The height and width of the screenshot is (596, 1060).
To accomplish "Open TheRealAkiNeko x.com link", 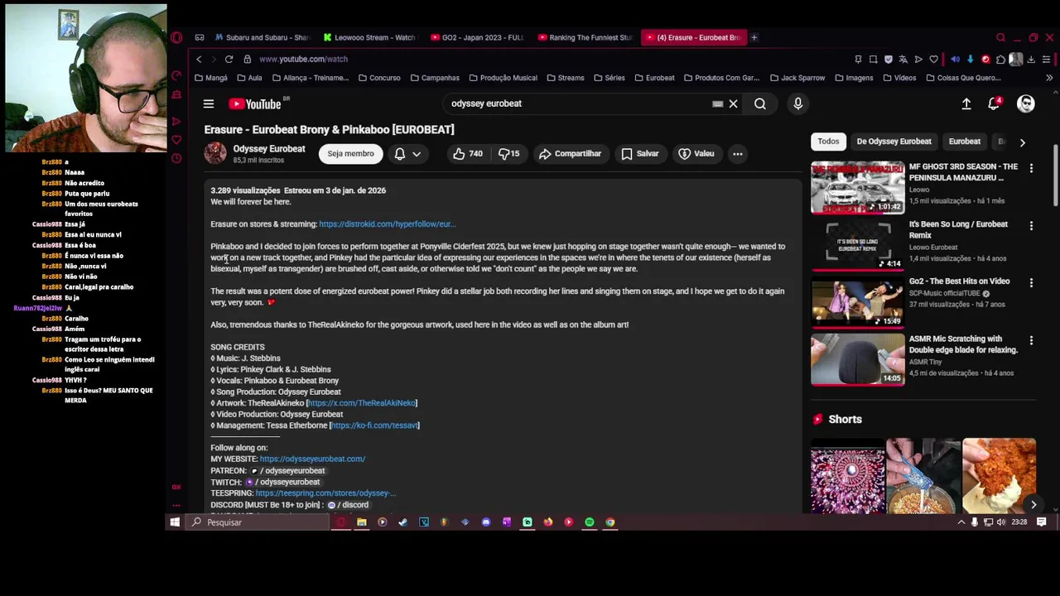I will (x=363, y=403).
